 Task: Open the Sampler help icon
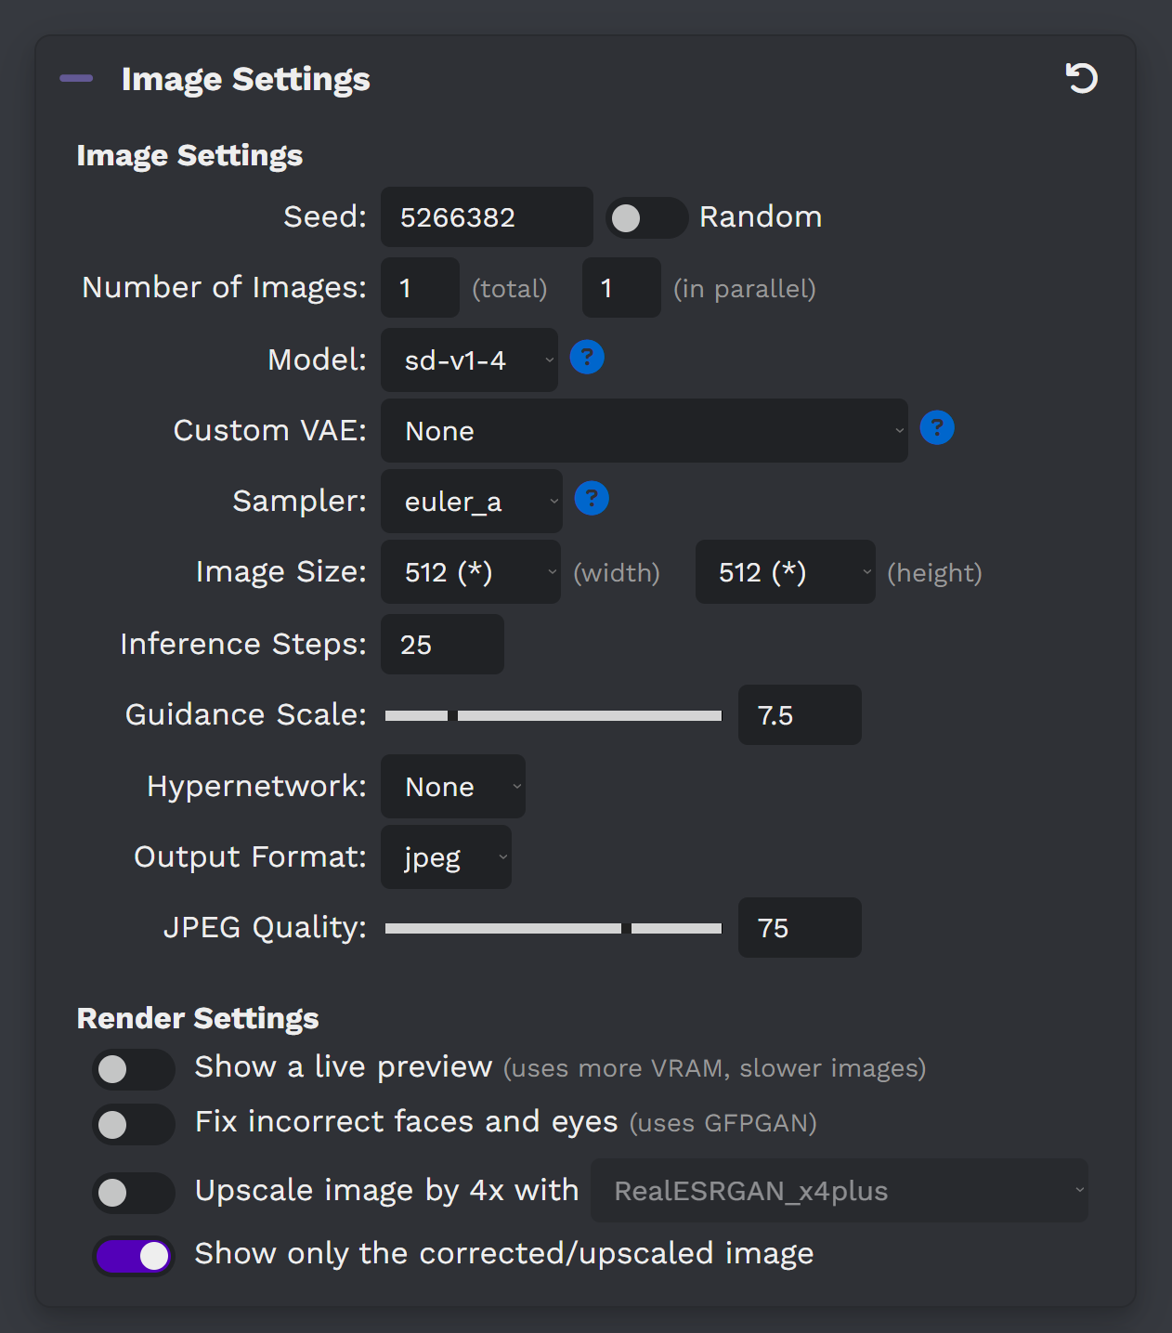(592, 499)
